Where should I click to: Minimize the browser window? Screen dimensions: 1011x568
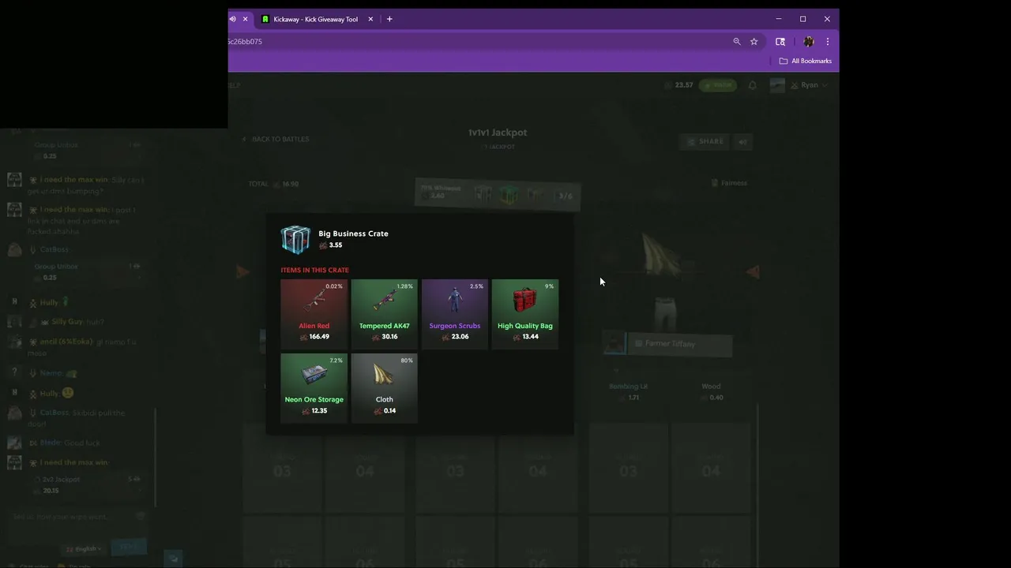pos(779,19)
